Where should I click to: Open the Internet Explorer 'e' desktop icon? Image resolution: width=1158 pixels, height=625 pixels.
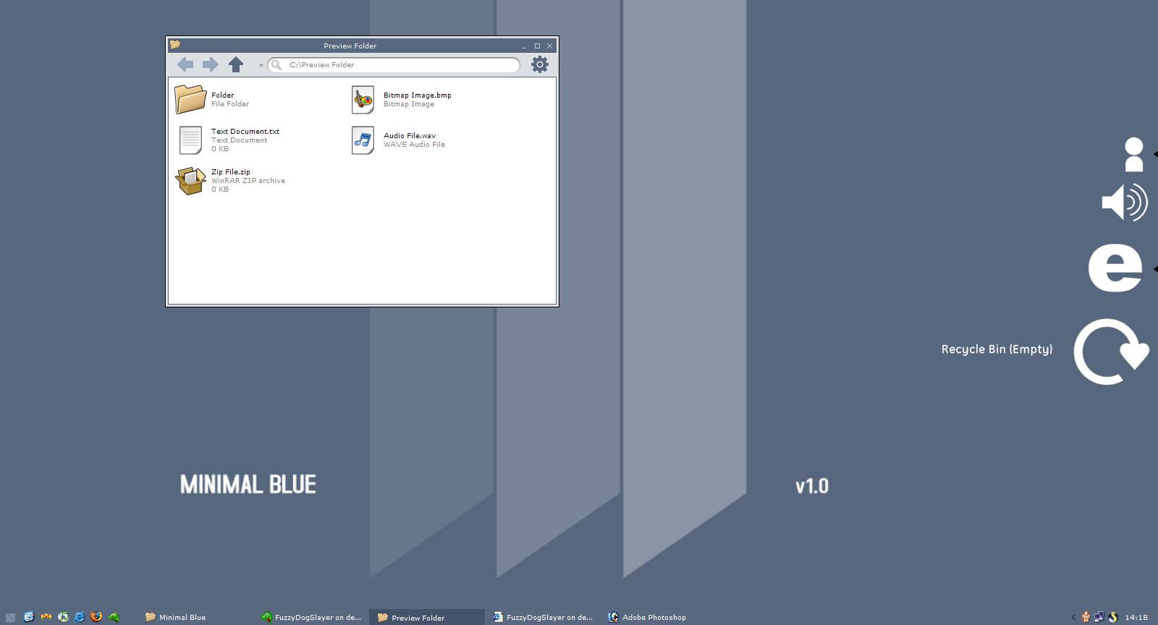pos(1115,268)
